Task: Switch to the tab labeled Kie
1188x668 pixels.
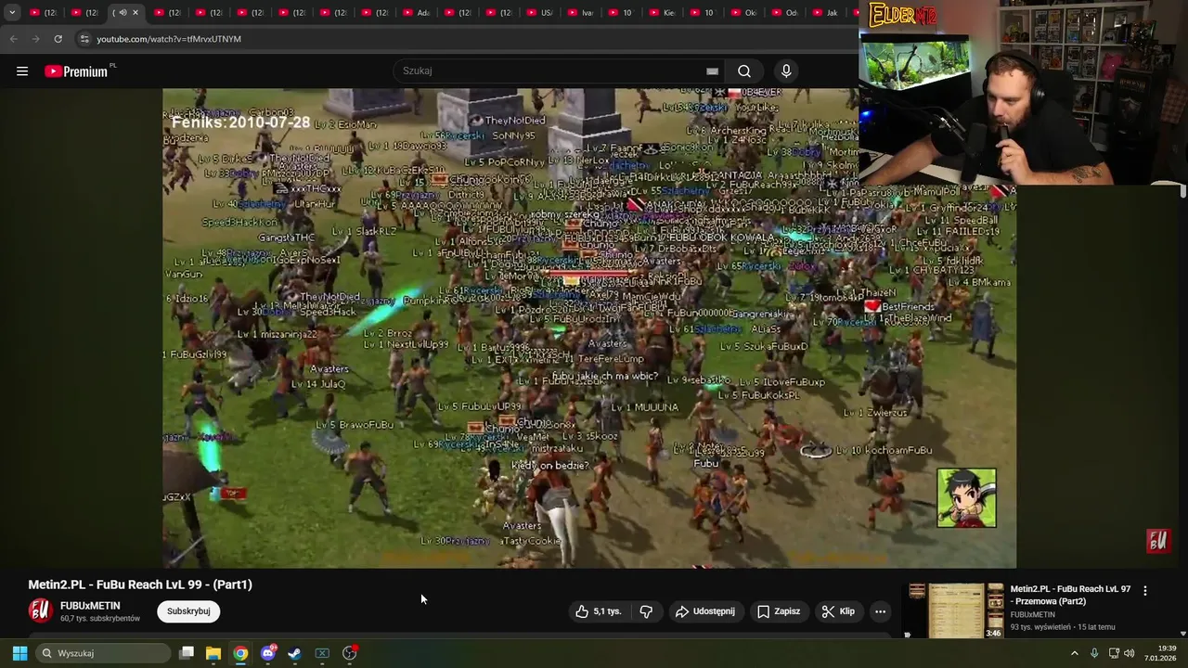Action: point(661,13)
